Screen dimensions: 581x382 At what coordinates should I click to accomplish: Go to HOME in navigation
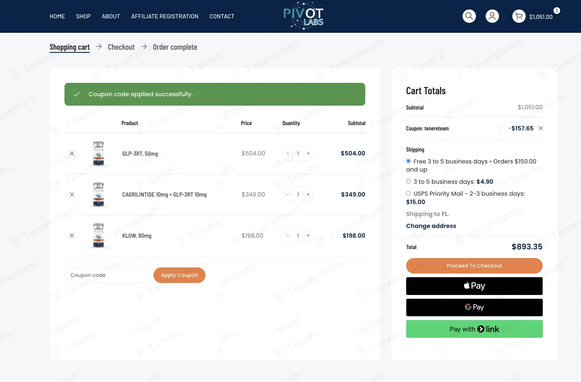[x=57, y=16]
